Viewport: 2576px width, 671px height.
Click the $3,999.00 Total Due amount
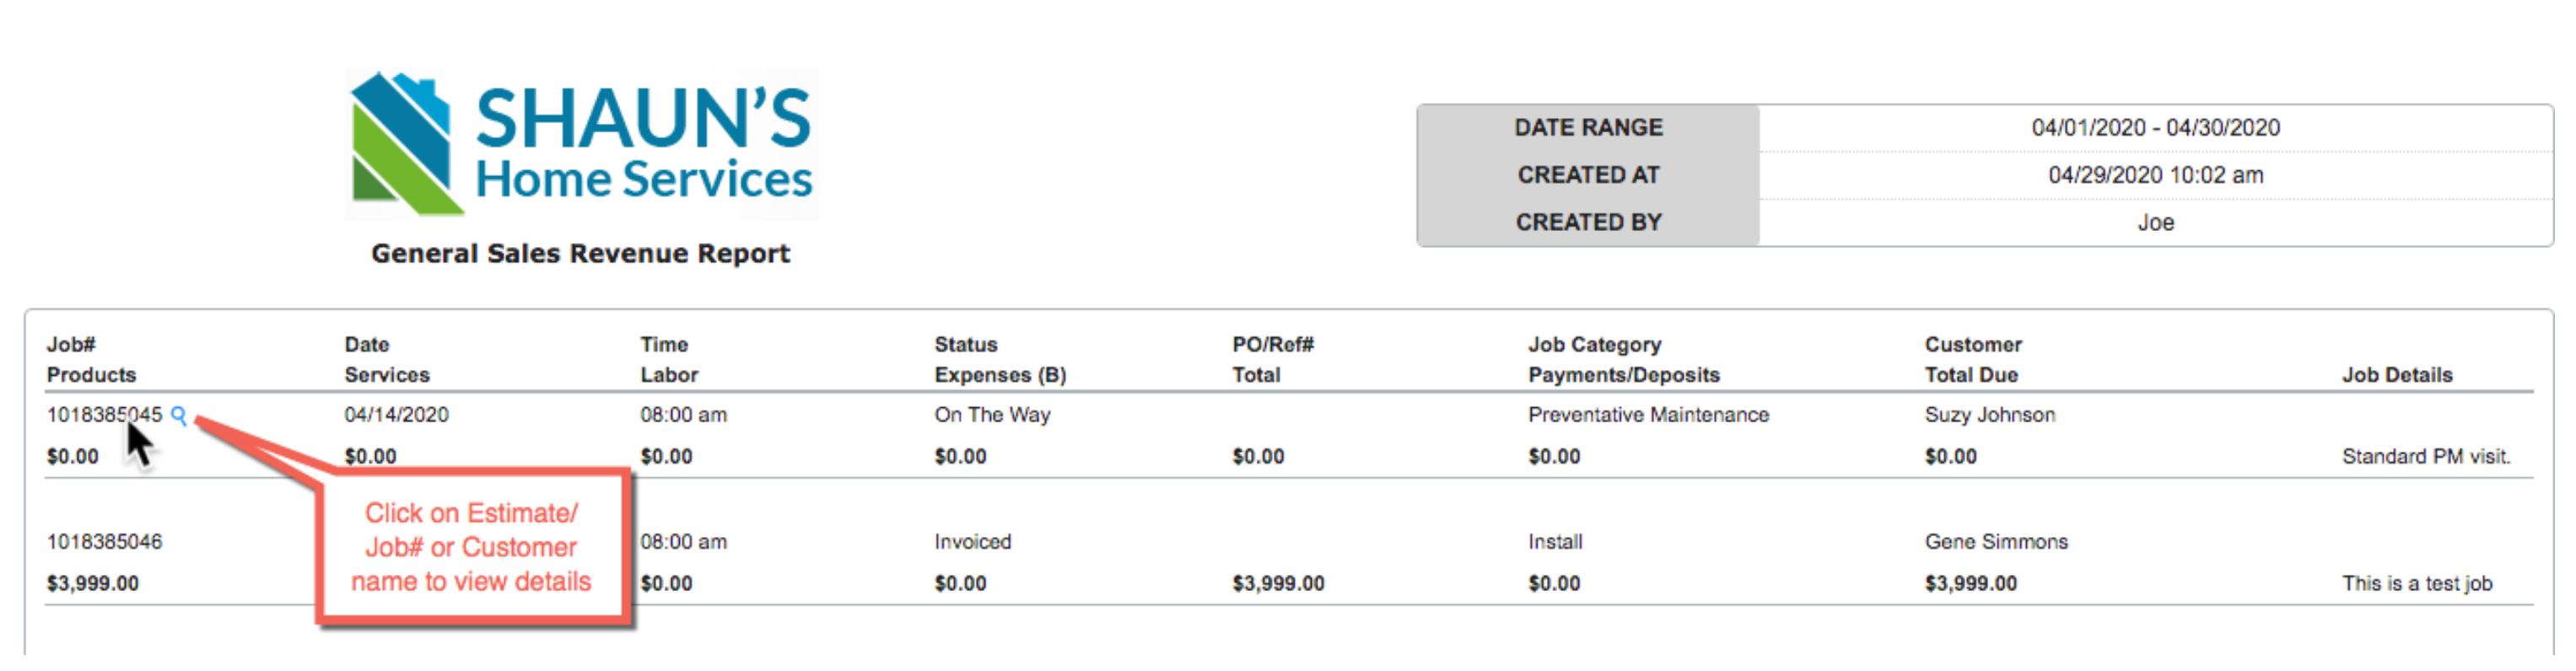(1970, 584)
